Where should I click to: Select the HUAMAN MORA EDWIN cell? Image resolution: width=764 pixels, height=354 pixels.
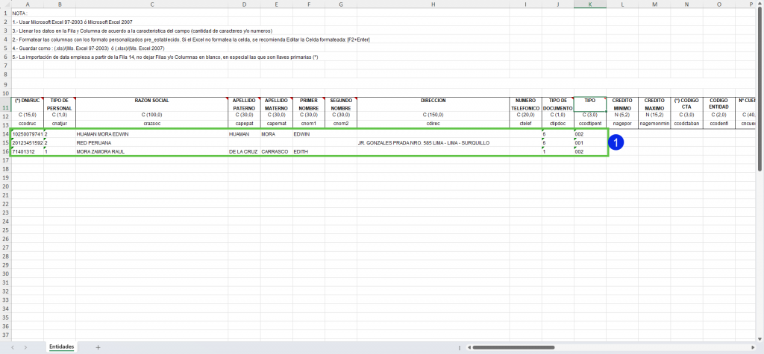(x=152, y=133)
